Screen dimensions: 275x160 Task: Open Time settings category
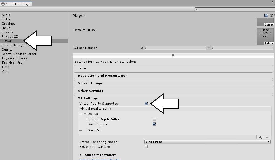pyautogui.click(x=5, y=67)
